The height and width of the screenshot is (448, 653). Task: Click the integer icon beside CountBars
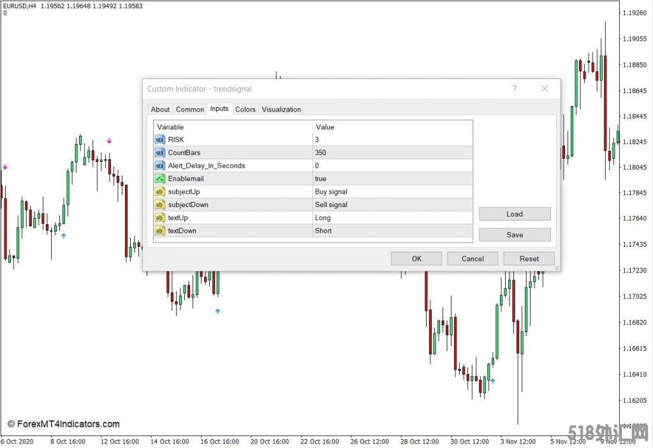159,153
